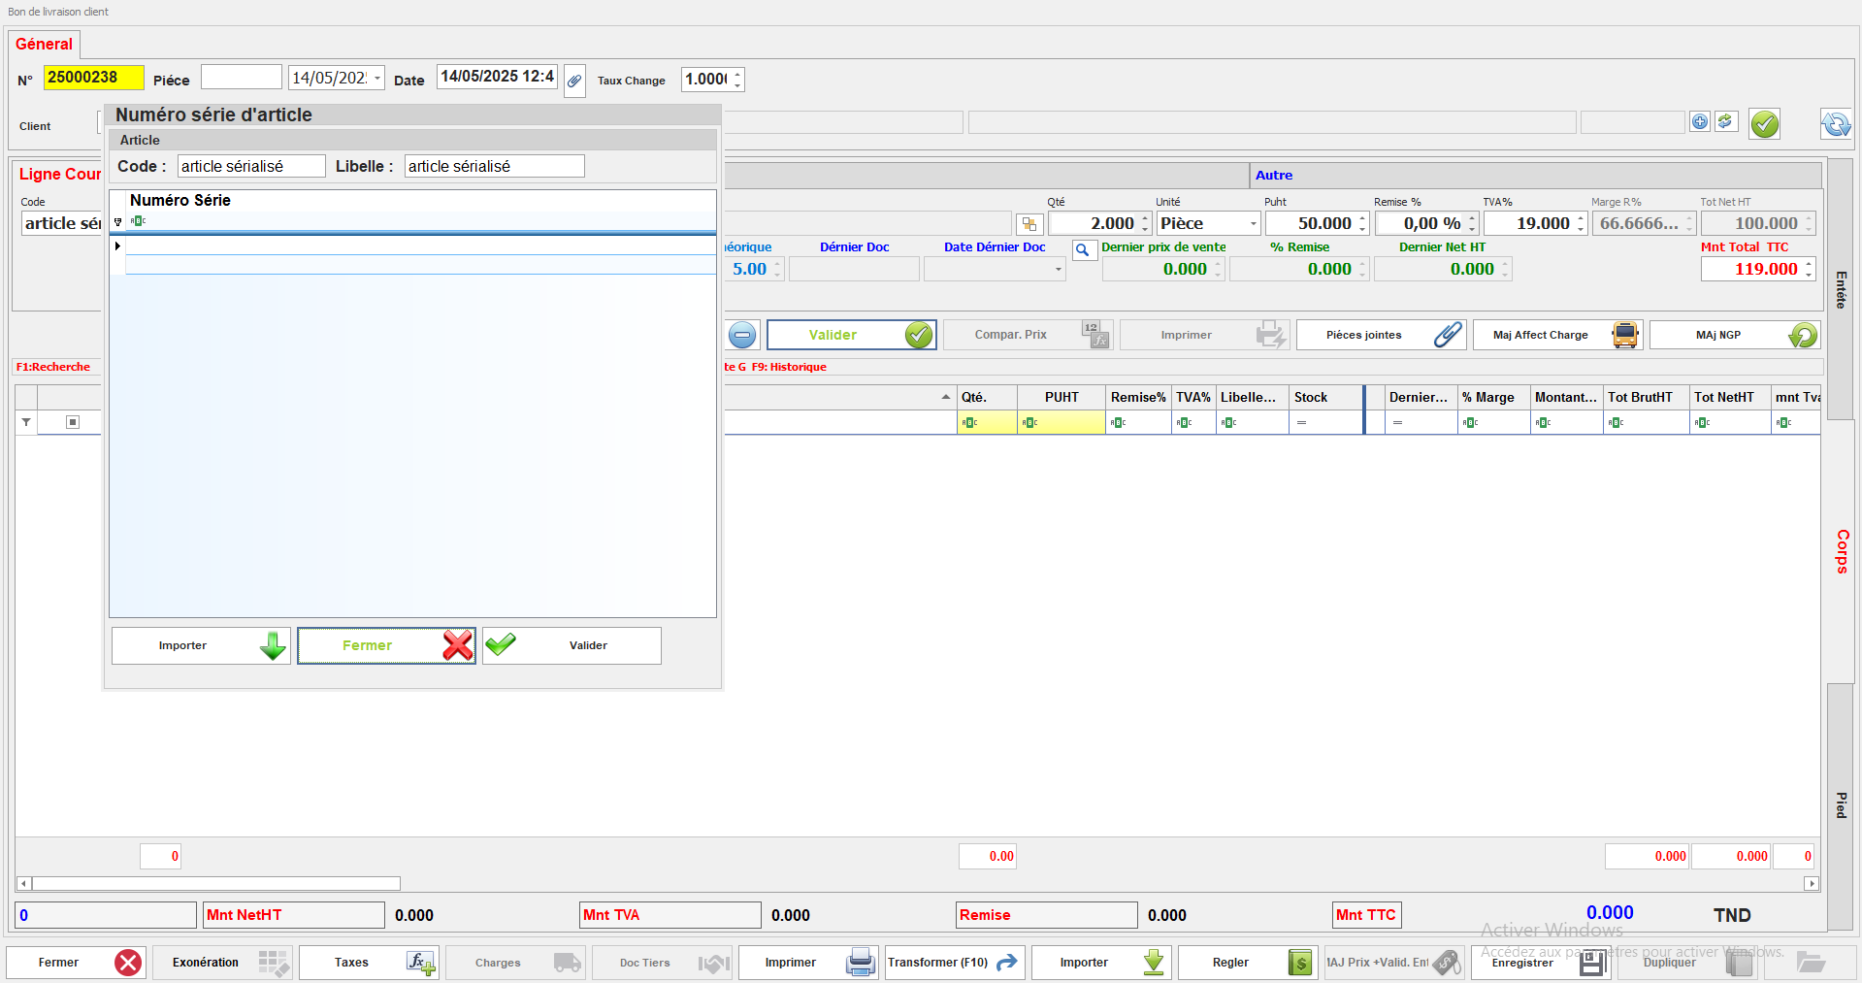Screen dimensions: 1862x983
Task: Toggle the select-all checkbox in grid filter row
Action: click(72, 422)
